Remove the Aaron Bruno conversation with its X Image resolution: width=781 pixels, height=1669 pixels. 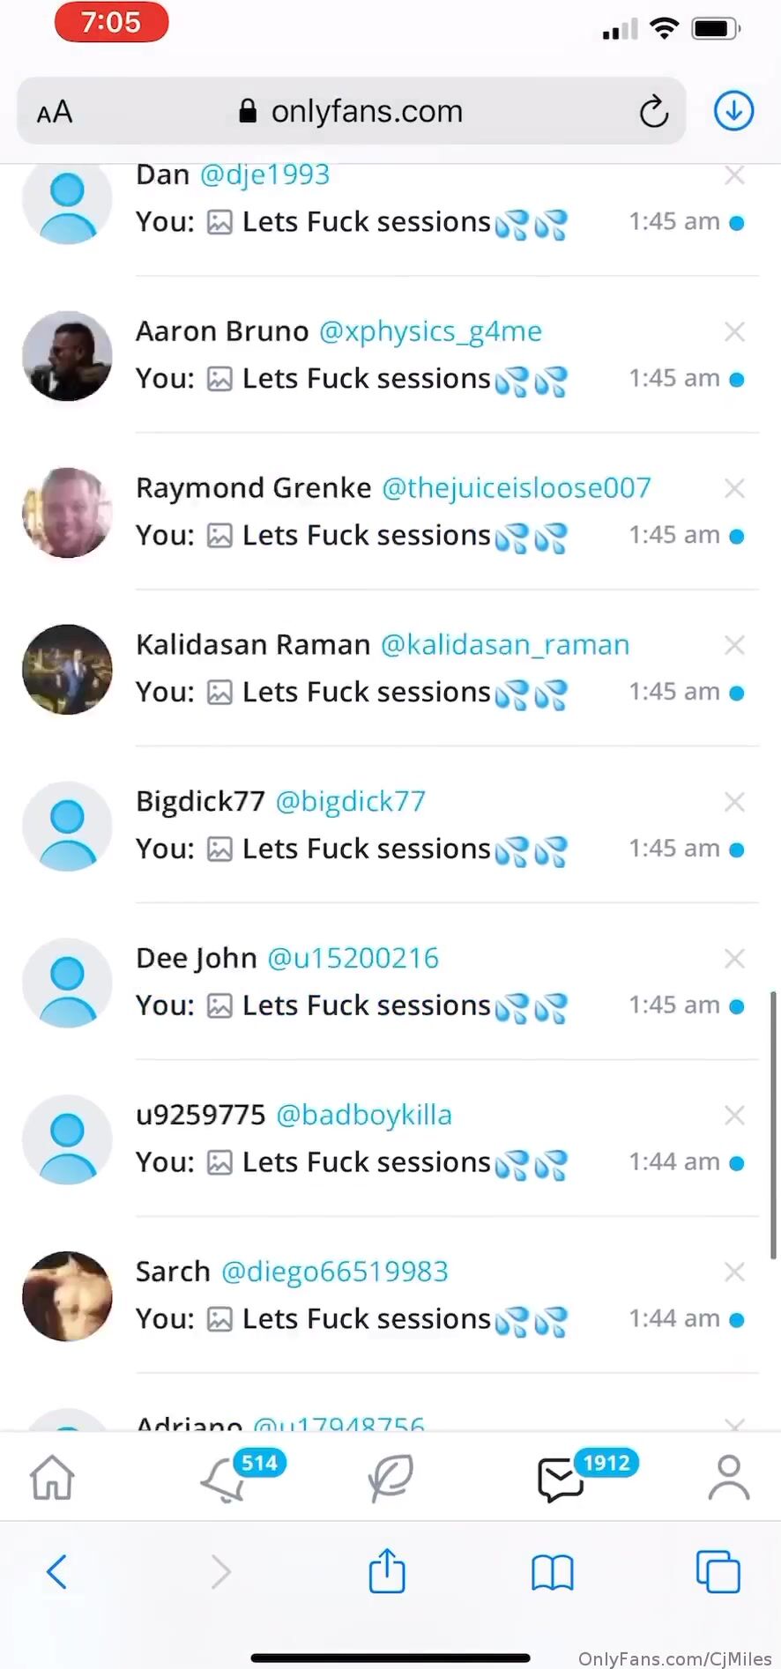point(734,332)
